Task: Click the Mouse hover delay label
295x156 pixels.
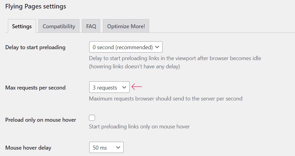Action: click(x=28, y=148)
